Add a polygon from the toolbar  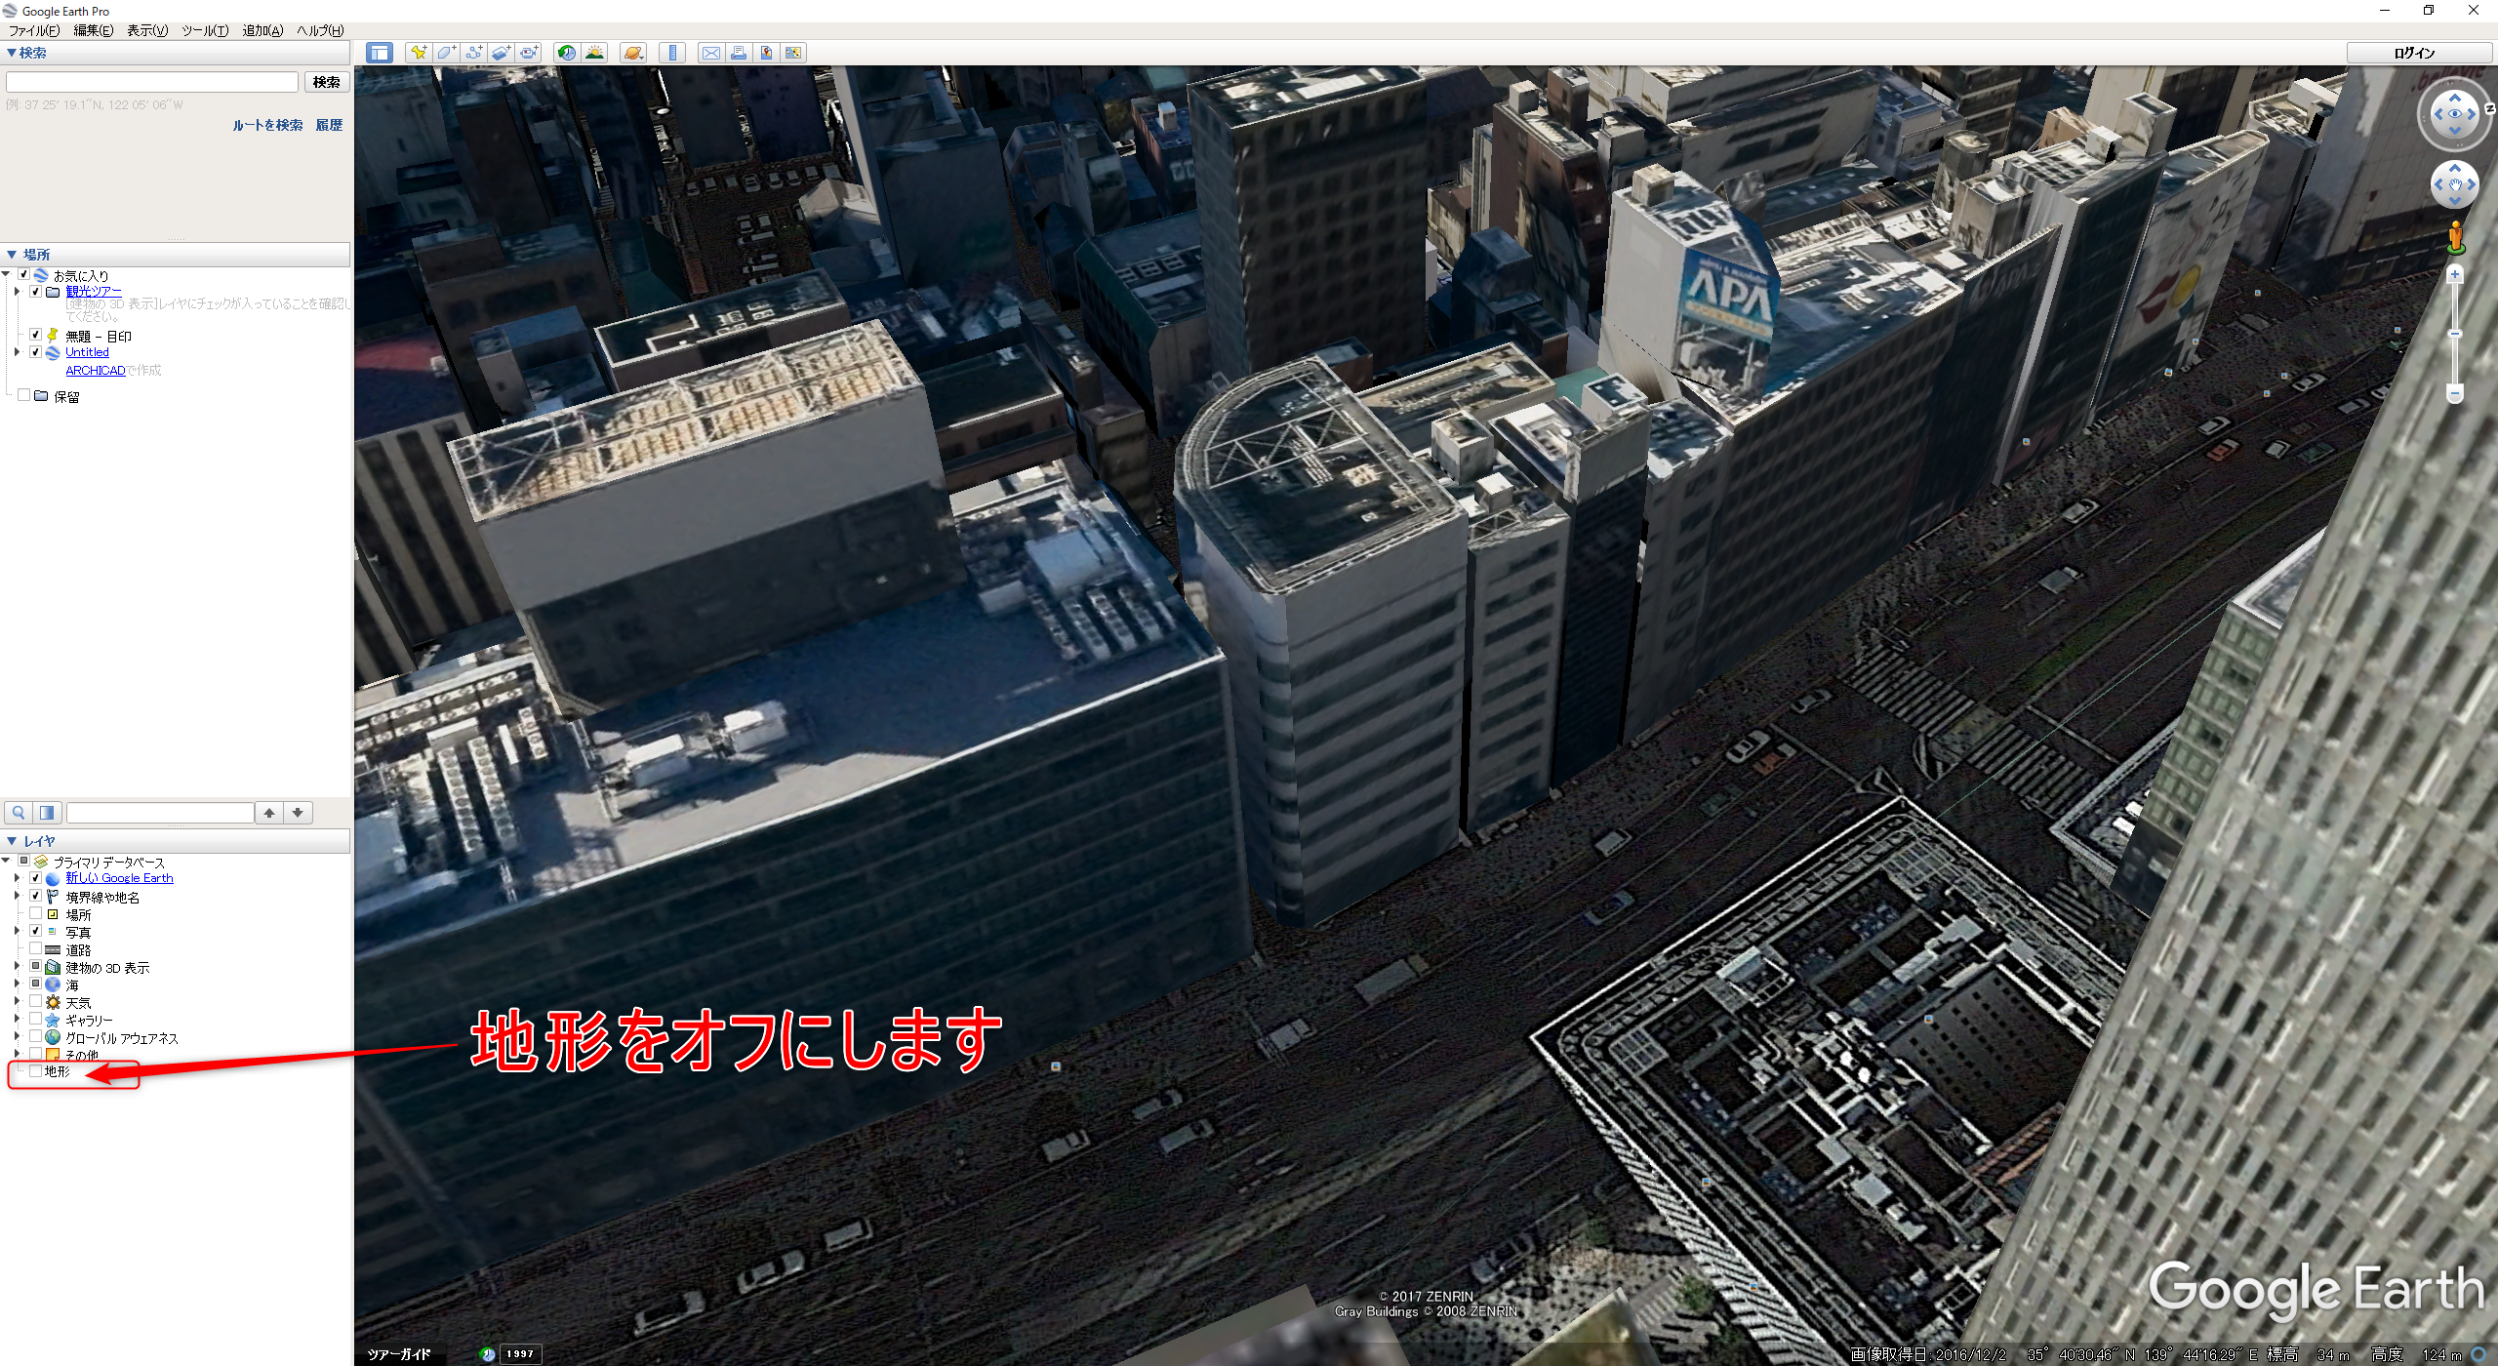point(446,53)
